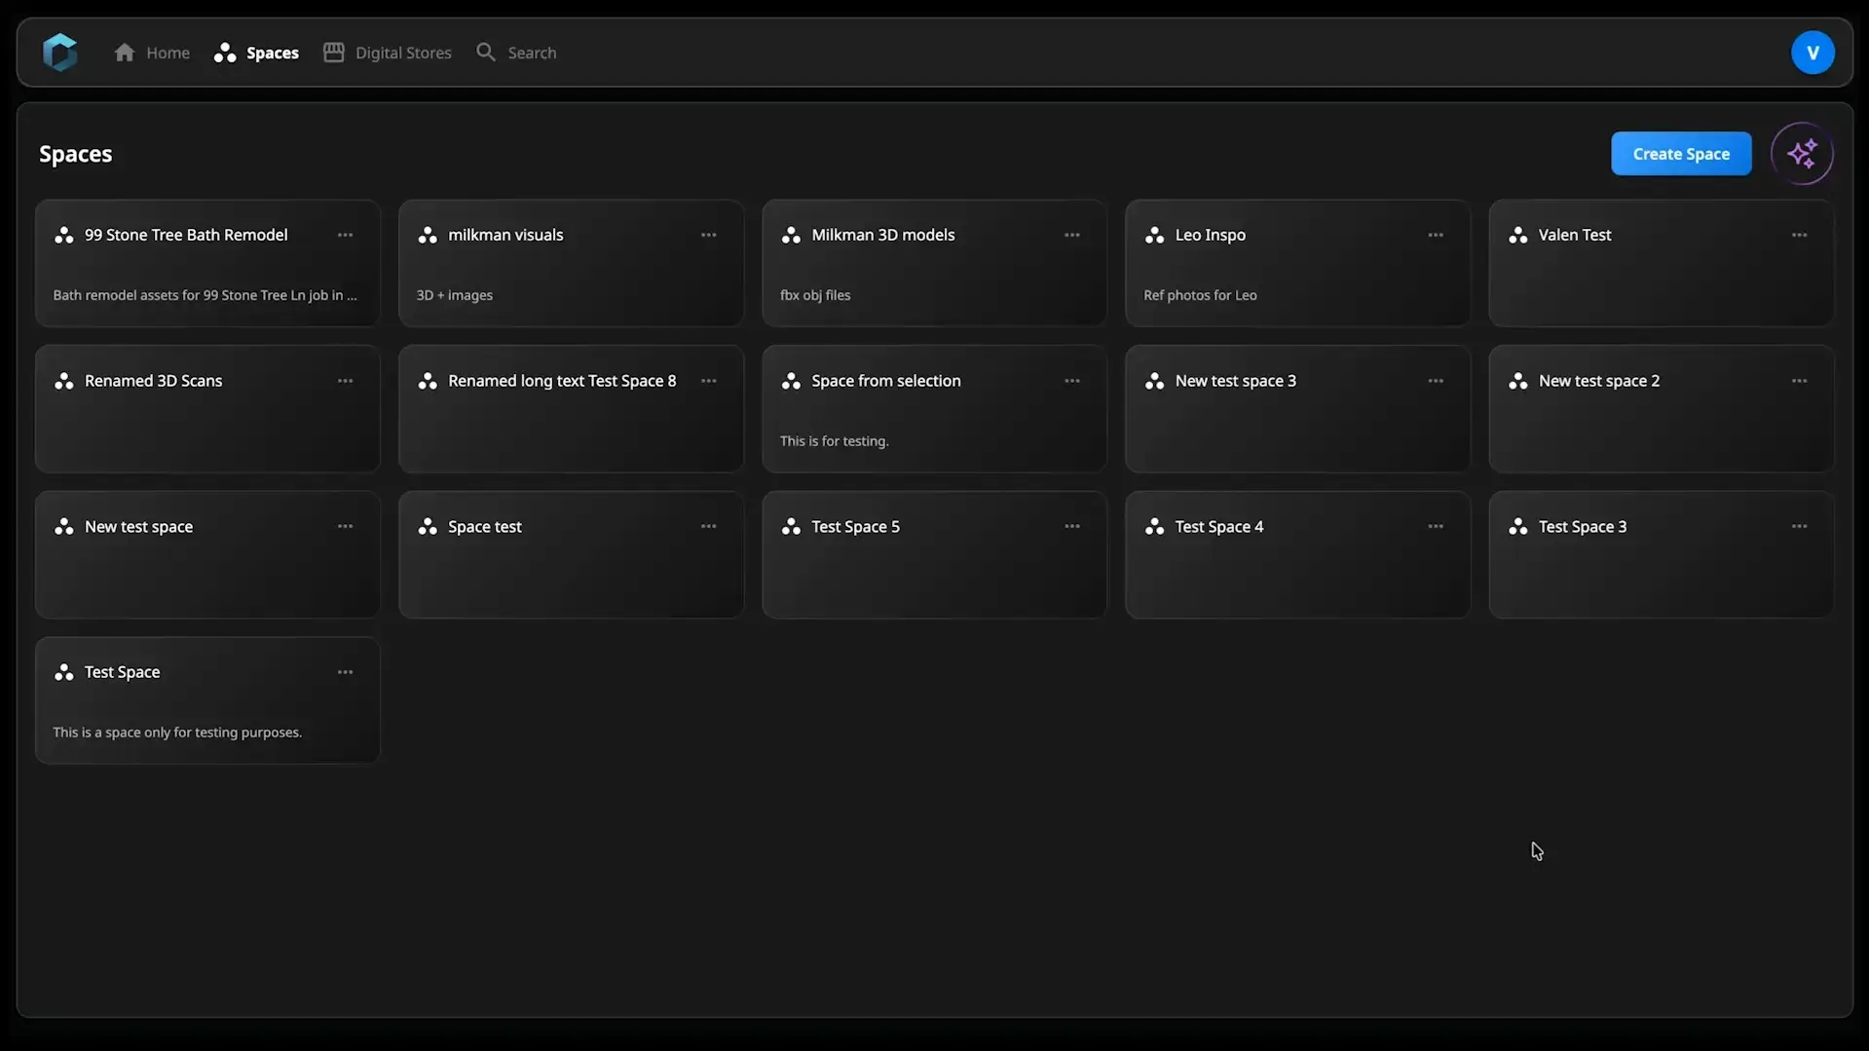The width and height of the screenshot is (1869, 1051).
Task: Click the user avatar V icon
Action: pyautogui.click(x=1812, y=53)
